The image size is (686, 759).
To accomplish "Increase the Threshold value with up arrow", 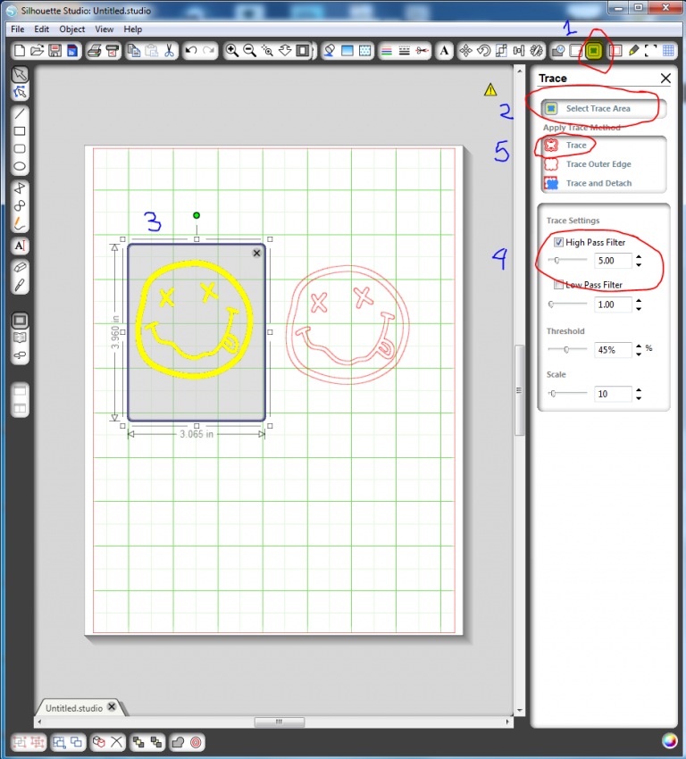I will point(640,346).
